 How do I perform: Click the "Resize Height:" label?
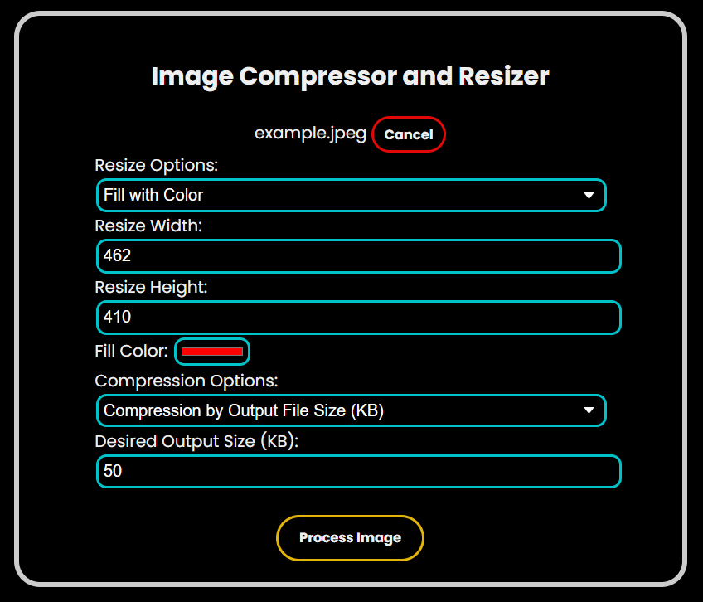(x=151, y=287)
